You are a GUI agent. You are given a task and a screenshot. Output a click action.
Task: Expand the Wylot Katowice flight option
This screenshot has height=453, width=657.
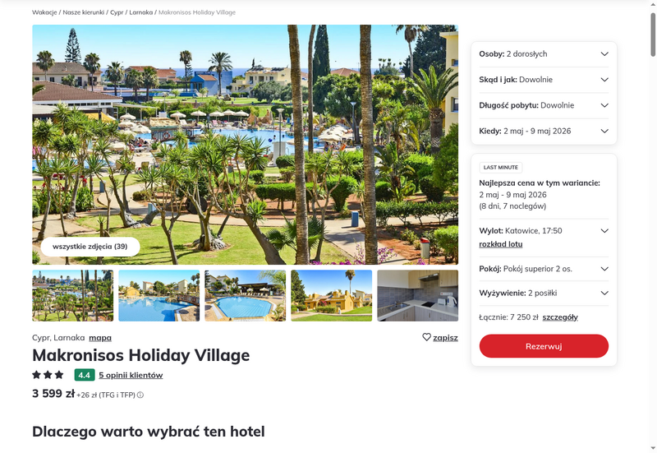[x=544, y=231]
